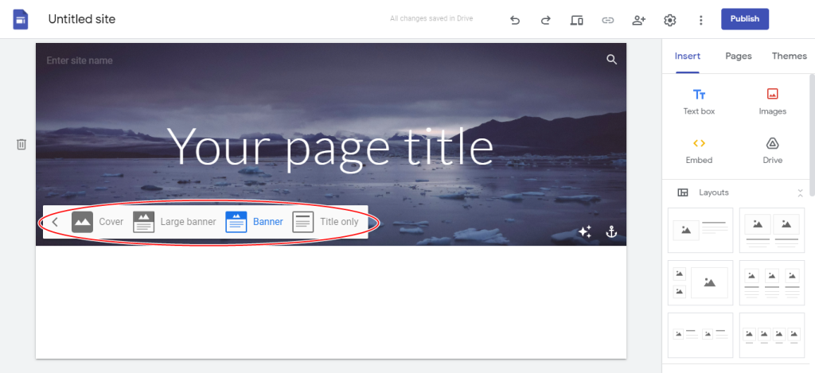Click the sidebar vertical scrollbar
This screenshot has width=815, height=373.
coord(812,135)
